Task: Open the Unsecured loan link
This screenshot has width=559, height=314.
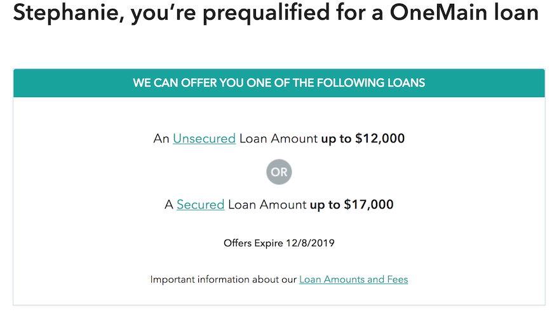Action: point(205,139)
